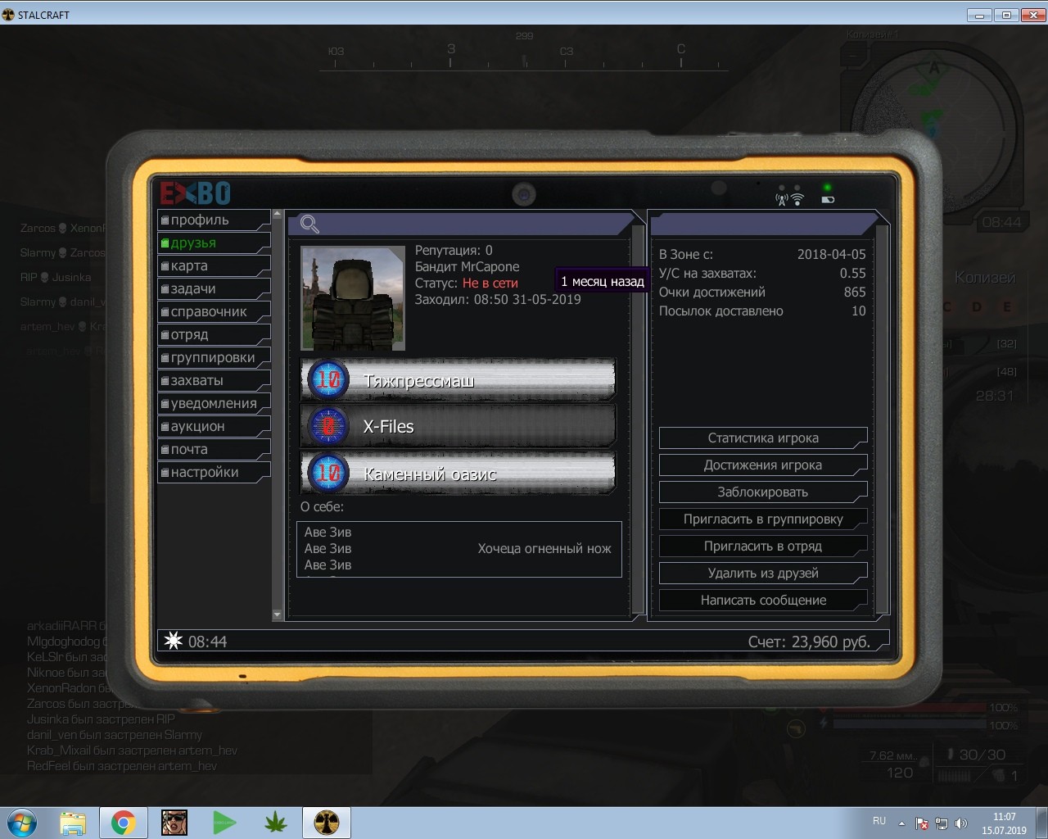Open the группировки menu section
Image resolution: width=1048 pixels, height=839 pixels.
pos(214,358)
